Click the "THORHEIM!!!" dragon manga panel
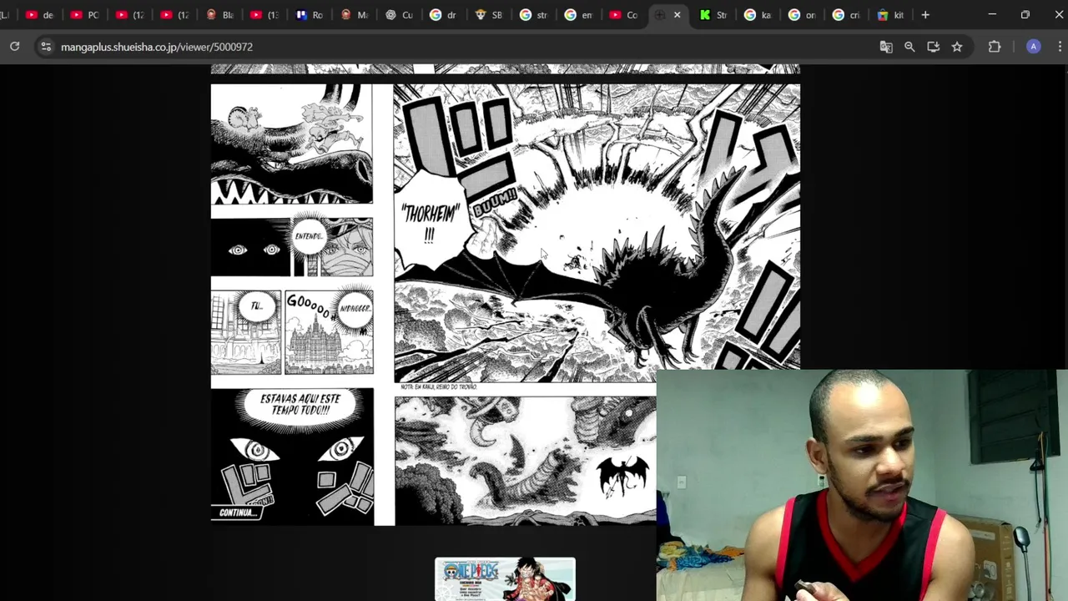The image size is (1068, 601). click(x=597, y=232)
